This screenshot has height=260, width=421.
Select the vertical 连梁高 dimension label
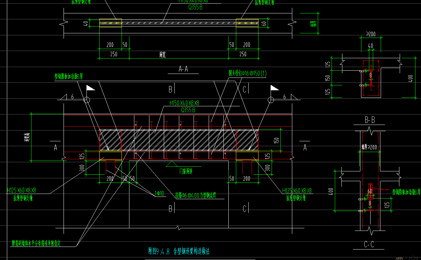click(28, 137)
